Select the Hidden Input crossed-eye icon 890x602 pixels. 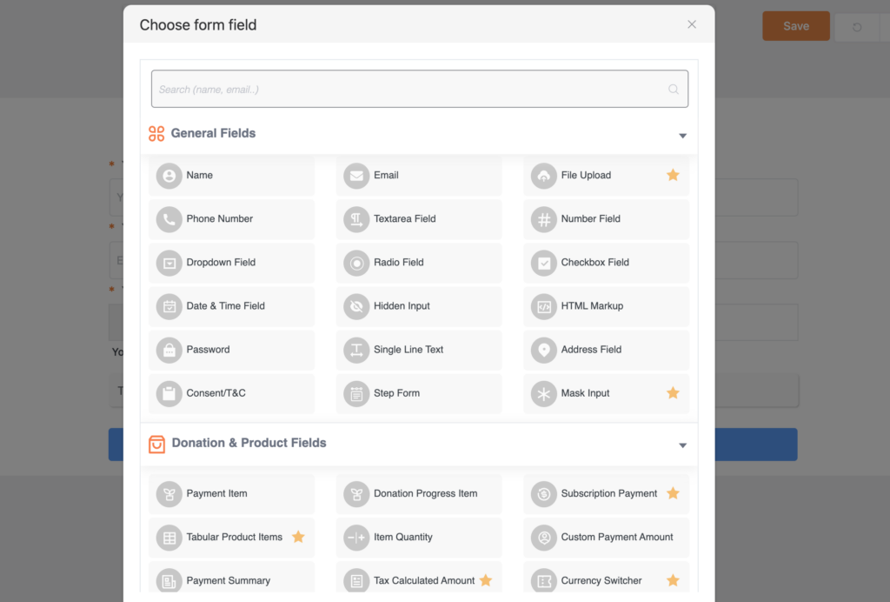point(356,306)
